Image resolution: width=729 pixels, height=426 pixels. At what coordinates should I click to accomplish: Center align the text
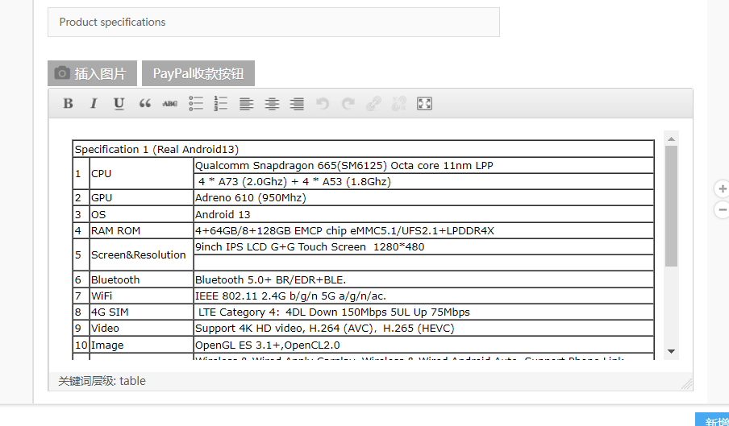(x=272, y=103)
